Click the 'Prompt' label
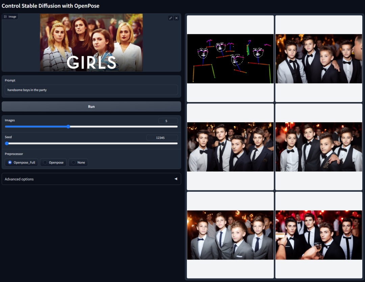The width and height of the screenshot is (365, 282). [10, 80]
